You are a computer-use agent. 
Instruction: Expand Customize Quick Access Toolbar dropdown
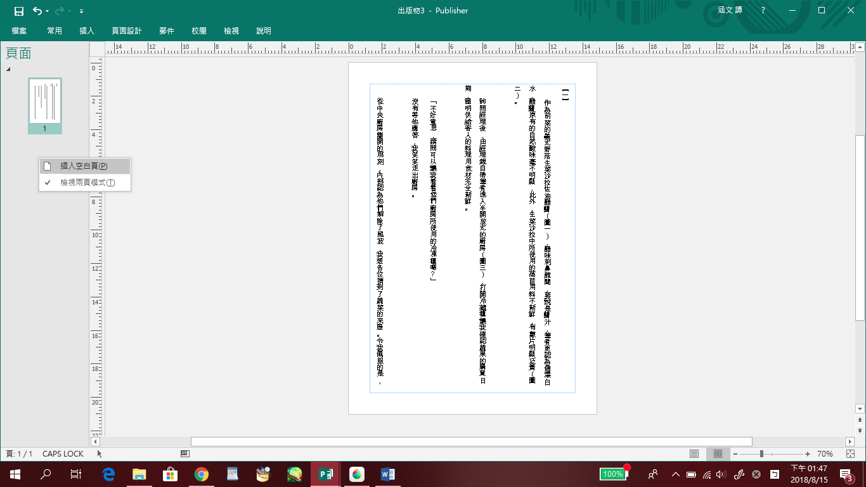82,11
